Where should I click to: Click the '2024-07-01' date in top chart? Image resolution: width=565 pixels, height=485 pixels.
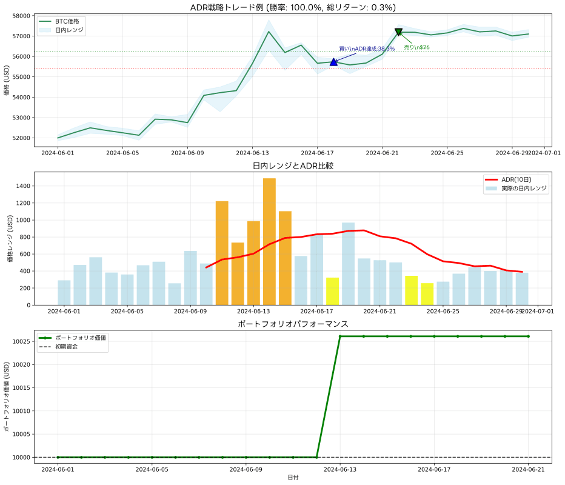tap(544, 153)
